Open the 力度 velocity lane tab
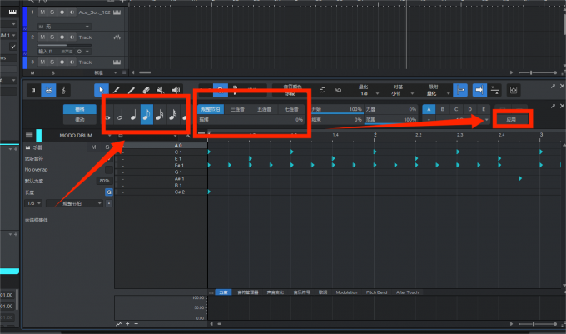Screen dimensions: 566x334 point(223,292)
